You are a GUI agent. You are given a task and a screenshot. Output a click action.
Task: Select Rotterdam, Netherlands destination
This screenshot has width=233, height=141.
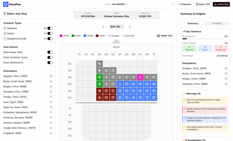pos(28,112)
